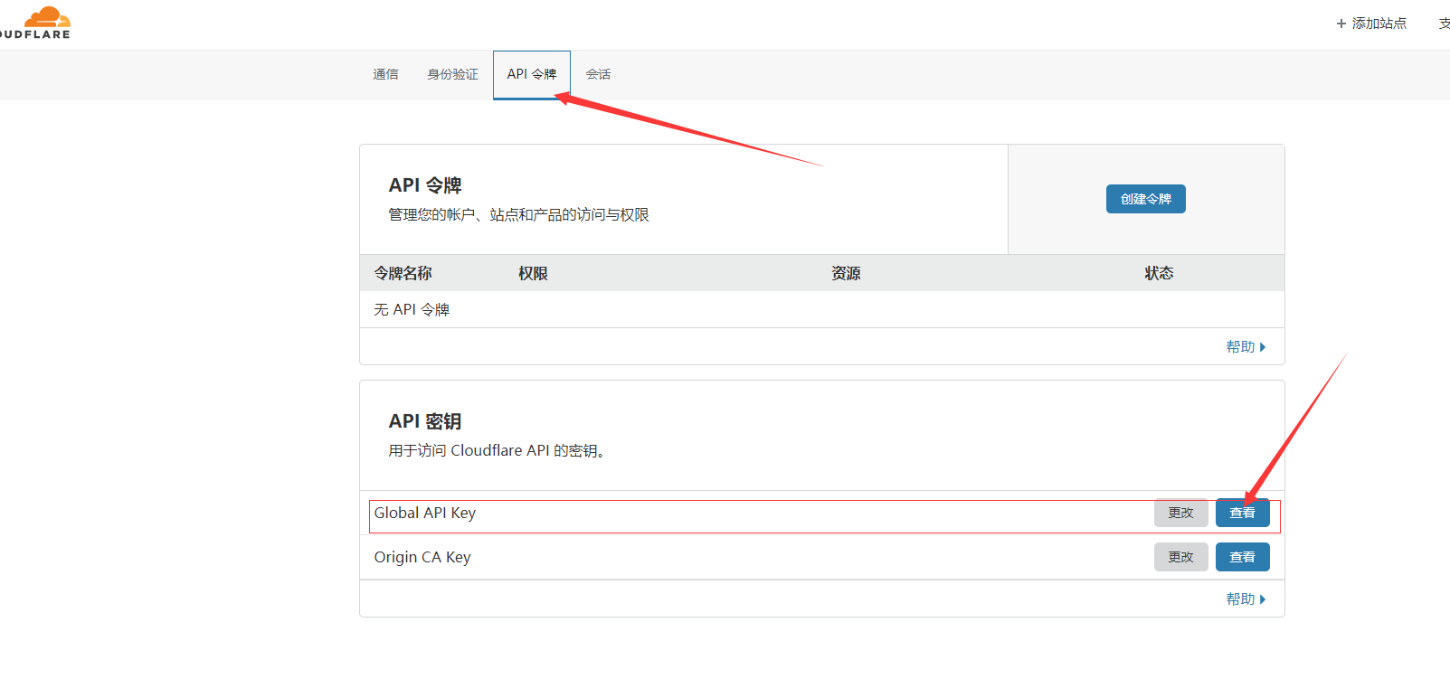Click the 令牌名称 column header

403,273
